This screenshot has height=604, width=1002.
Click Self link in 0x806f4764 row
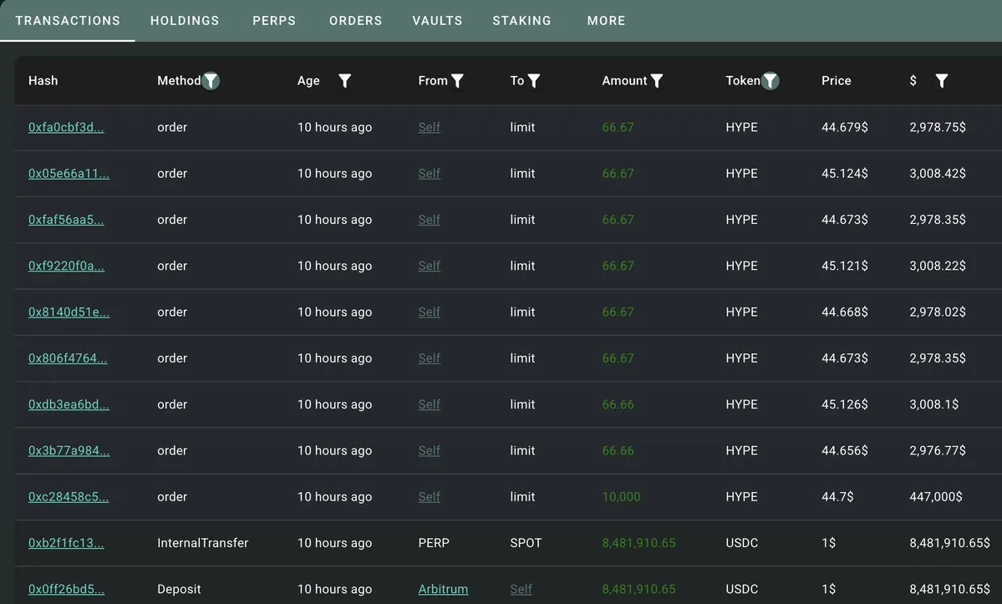pyautogui.click(x=429, y=358)
